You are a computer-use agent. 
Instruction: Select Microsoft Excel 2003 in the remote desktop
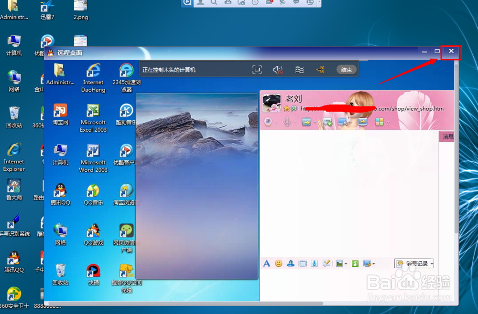tap(93, 118)
